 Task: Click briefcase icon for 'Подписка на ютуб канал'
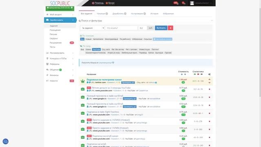(83, 137)
